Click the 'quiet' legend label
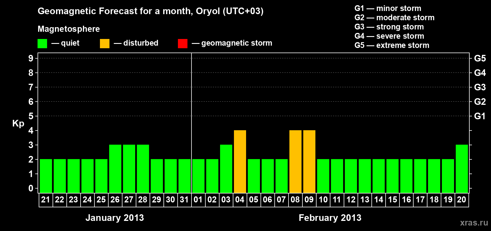The height and width of the screenshot is (231, 491). [70, 43]
